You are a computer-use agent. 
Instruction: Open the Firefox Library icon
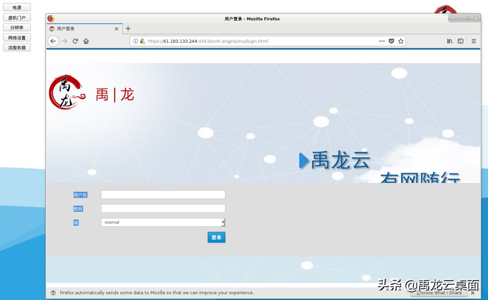tap(449, 41)
